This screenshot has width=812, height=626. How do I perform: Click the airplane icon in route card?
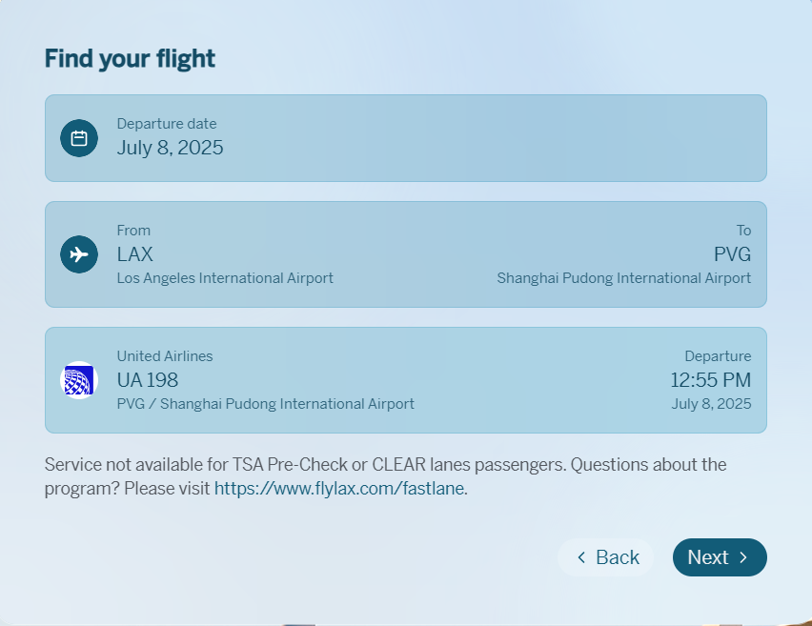pyautogui.click(x=79, y=254)
